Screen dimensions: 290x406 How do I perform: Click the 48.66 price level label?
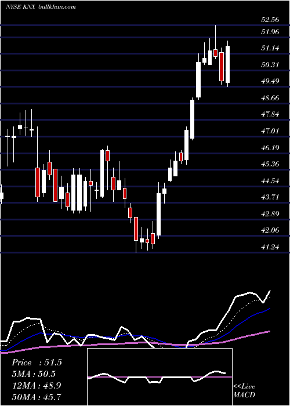coord(270,97)
